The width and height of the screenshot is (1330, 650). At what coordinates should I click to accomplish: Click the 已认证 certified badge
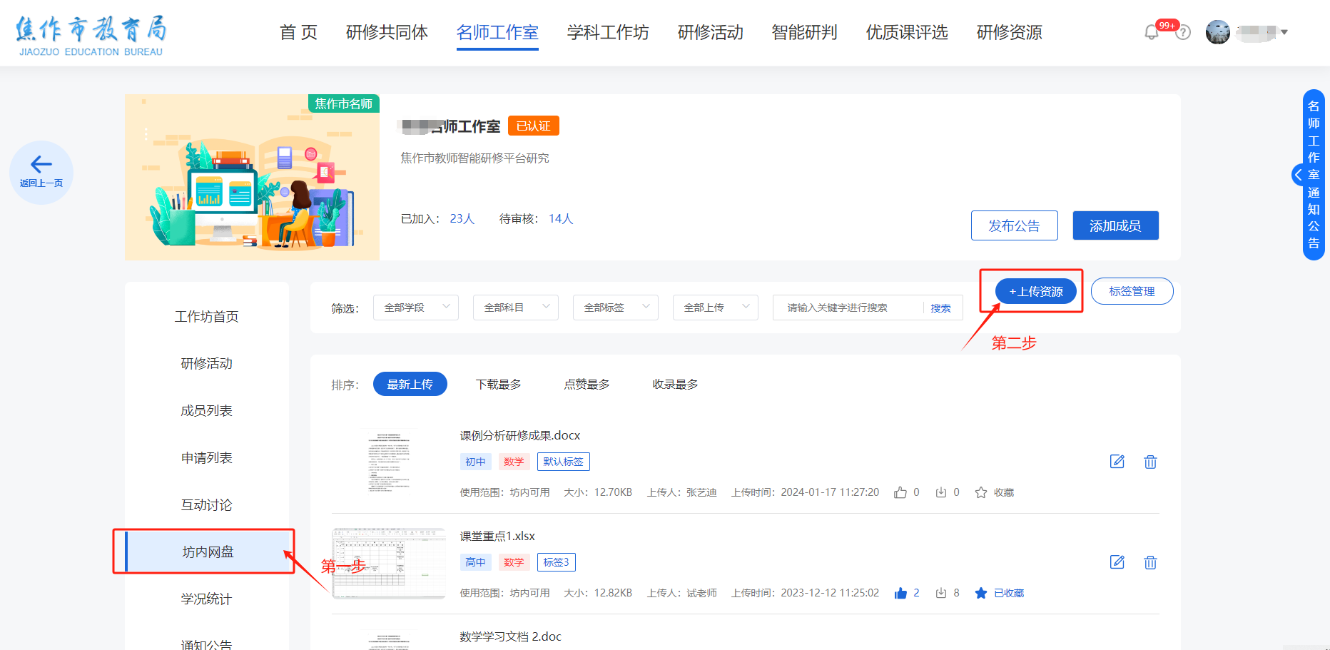pos(534,126)
